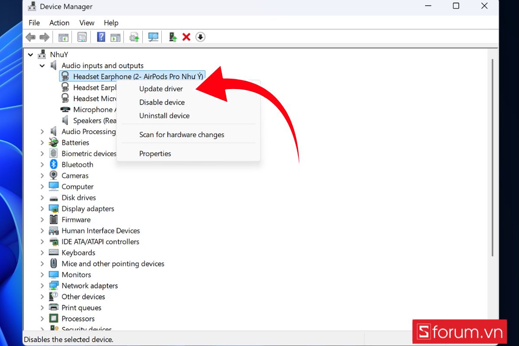This screenshot has width=519, height=346.
Task: Click the Firmware category icon
Action: coord(54,220)
